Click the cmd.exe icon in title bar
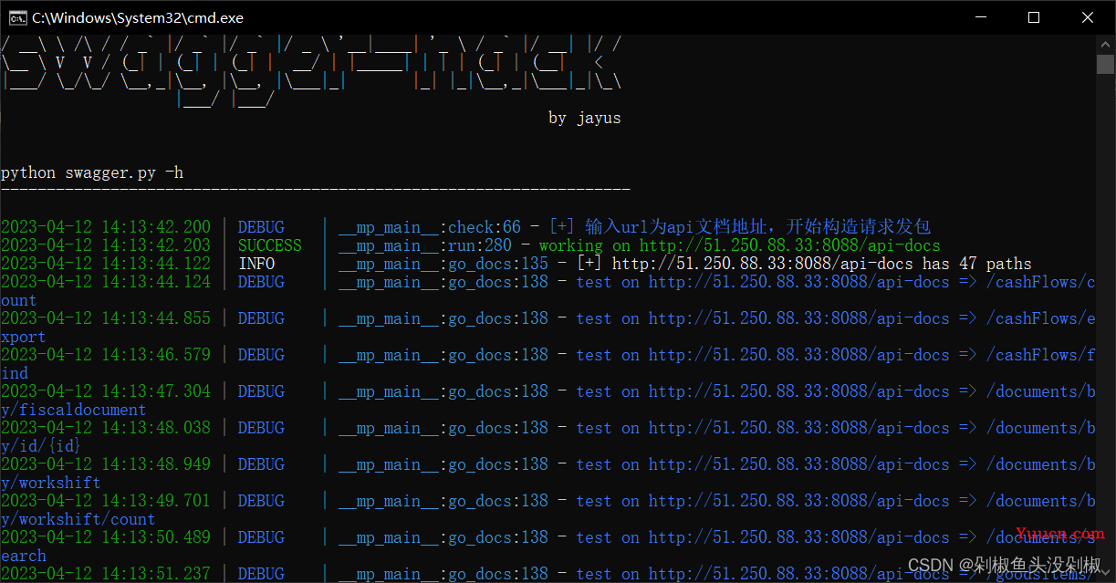 [16, 17]
